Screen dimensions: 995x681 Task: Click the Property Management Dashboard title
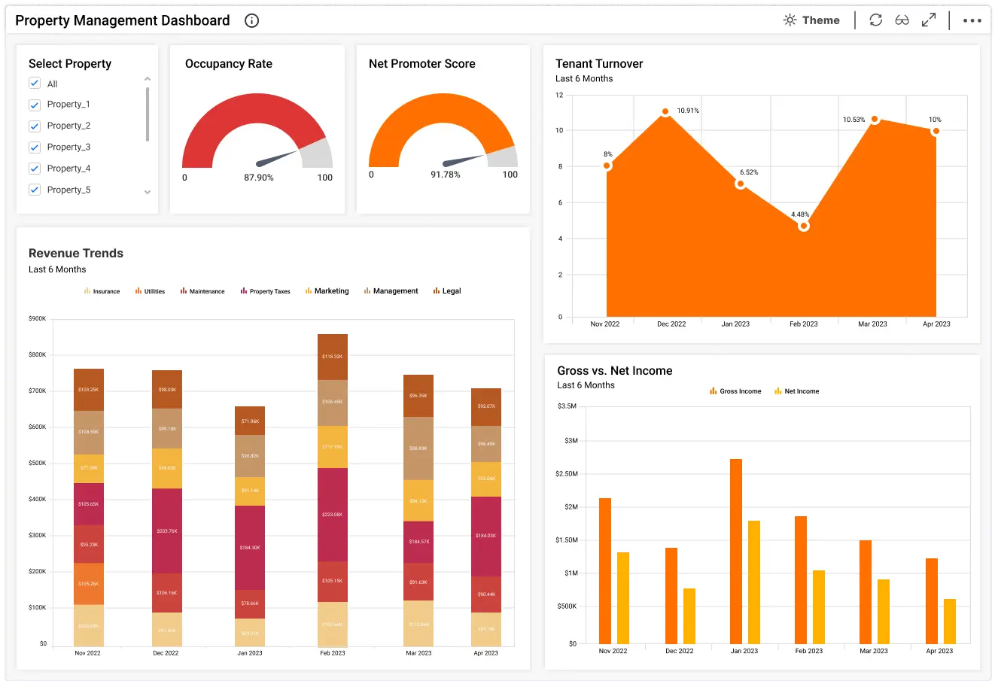click(x=123, y=20)
